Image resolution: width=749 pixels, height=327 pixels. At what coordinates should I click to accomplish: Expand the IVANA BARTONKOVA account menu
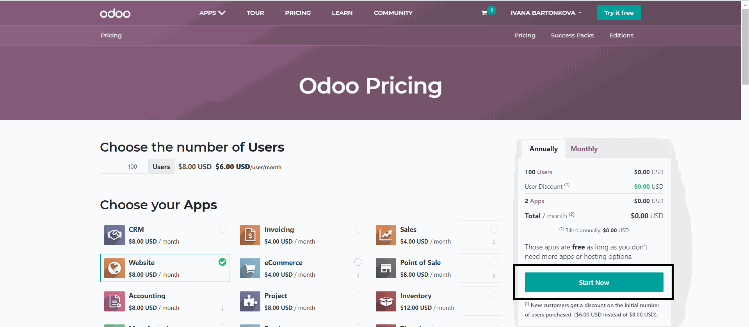click(546, 12)
